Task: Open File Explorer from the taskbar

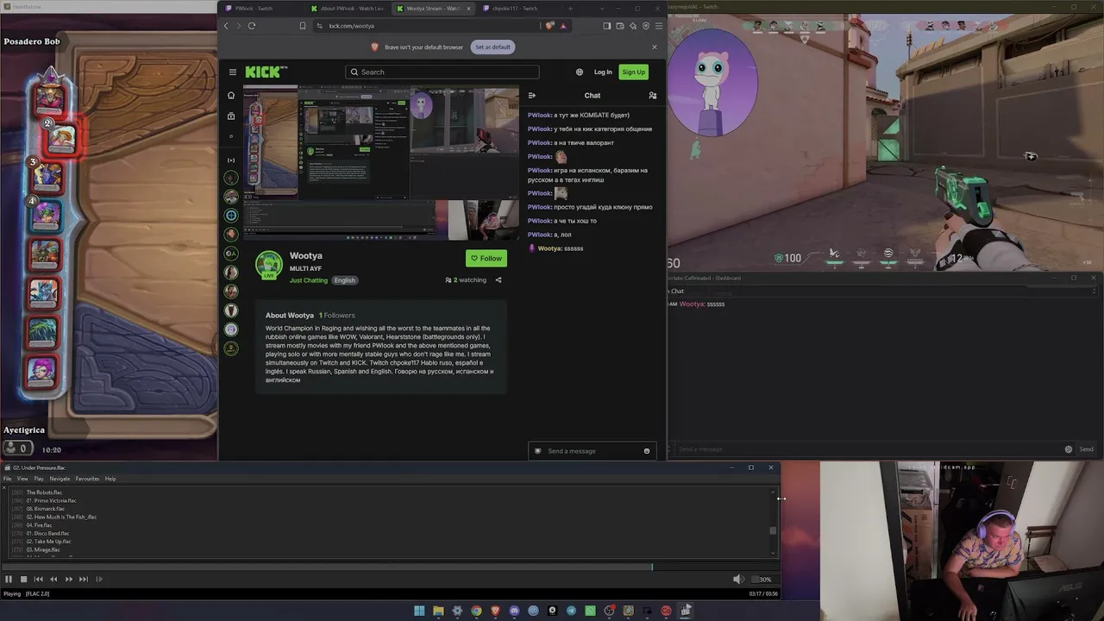Action: [x=438, y=611]
